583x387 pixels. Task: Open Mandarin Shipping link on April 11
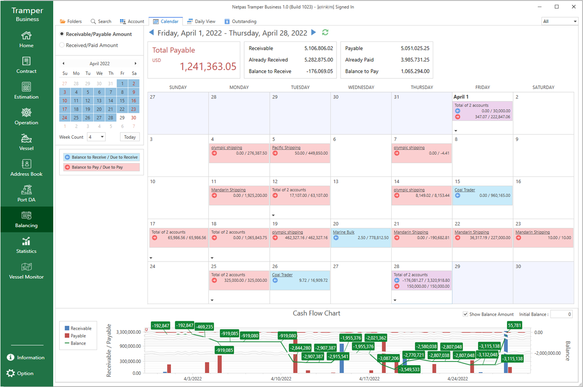pos(228,190)
